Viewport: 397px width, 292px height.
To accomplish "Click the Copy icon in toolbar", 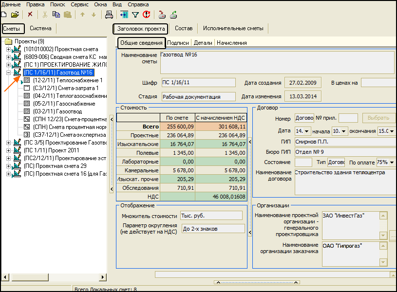I will (57, 15).
